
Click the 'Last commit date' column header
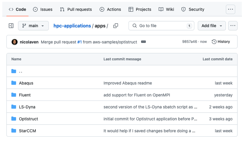tap(217, 59)
